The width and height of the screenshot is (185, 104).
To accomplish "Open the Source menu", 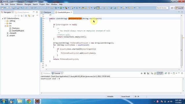I will [12, 4].
